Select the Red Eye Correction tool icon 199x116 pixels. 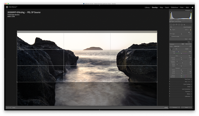(176, 25)
